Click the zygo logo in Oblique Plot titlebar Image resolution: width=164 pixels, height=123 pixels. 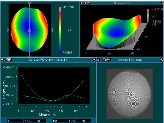(x=87, y=3)
